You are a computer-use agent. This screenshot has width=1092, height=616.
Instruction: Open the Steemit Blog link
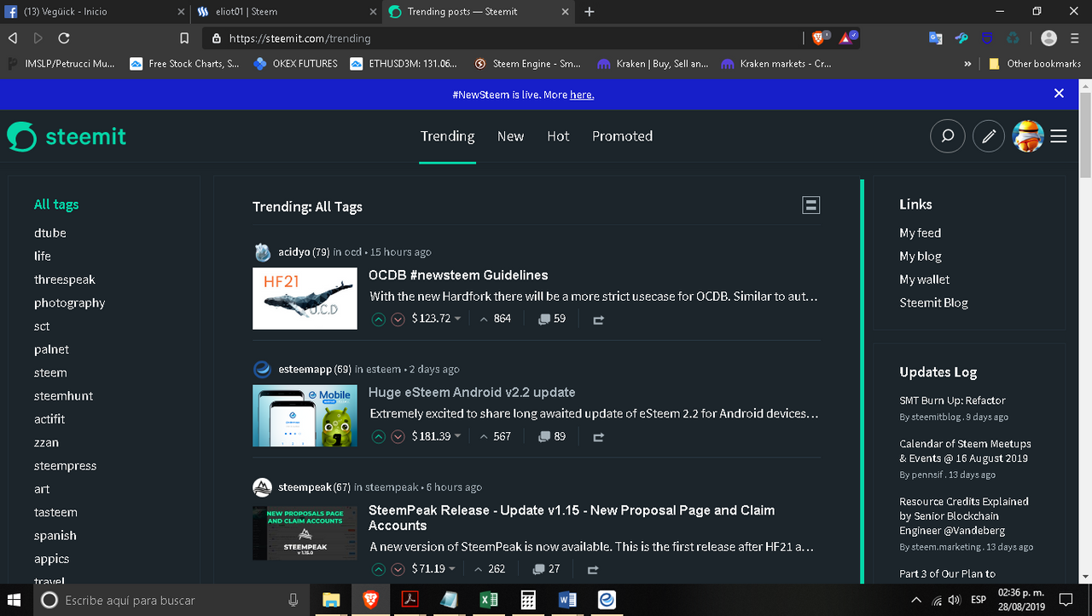(x=933, y=302)
